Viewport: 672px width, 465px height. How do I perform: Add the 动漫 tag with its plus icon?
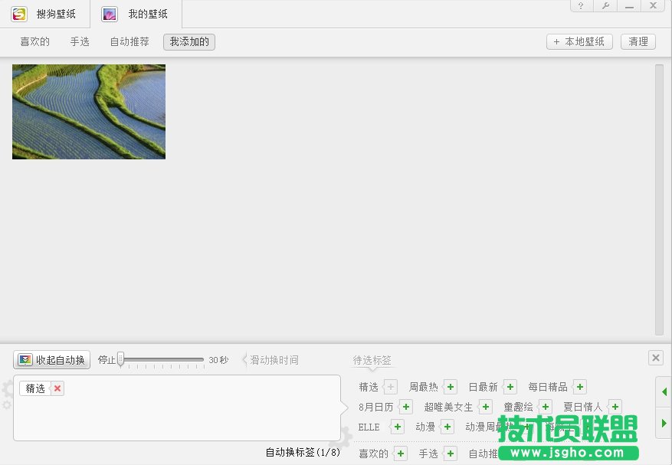[x=446, y=427]
